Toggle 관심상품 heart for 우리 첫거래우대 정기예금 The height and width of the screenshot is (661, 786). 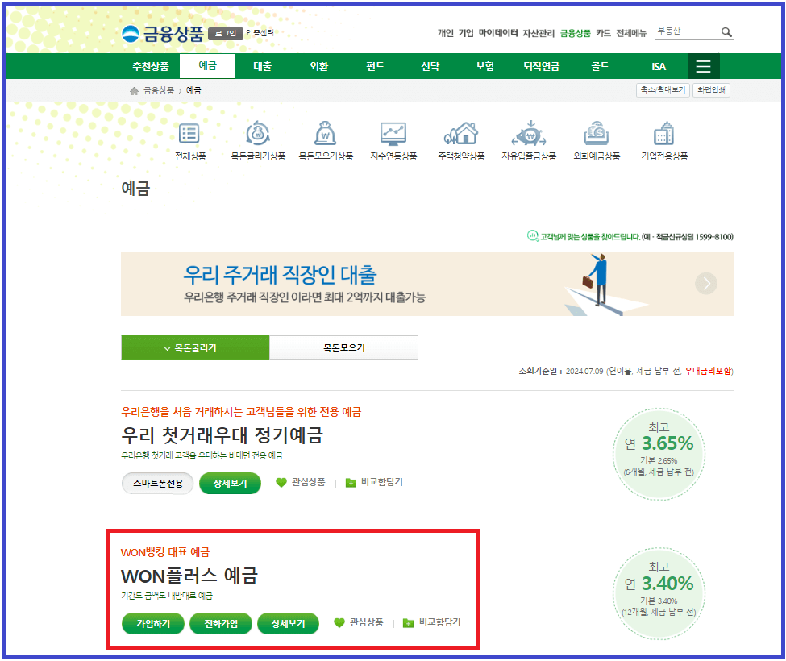pos(279,483)
